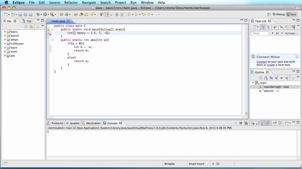
Task: Click the green Run button
Action: coord(45,15)
